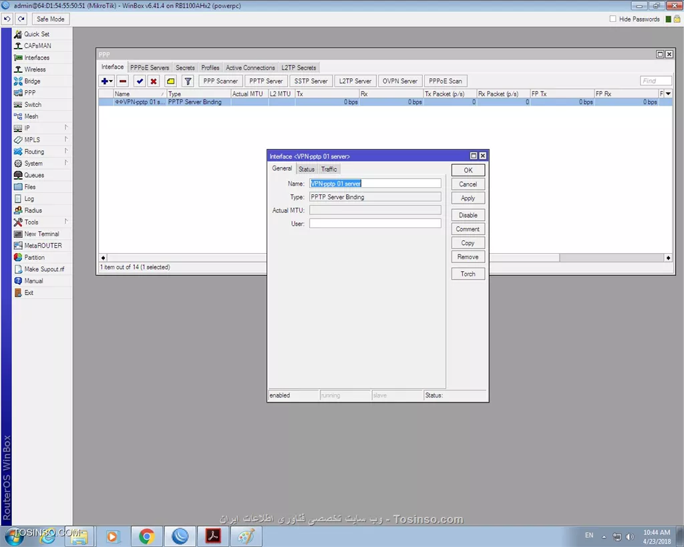This screenshot has height=547, width=684.
Task: Click the Find search box
Action: pyautogui.click(x=656, y=81)
